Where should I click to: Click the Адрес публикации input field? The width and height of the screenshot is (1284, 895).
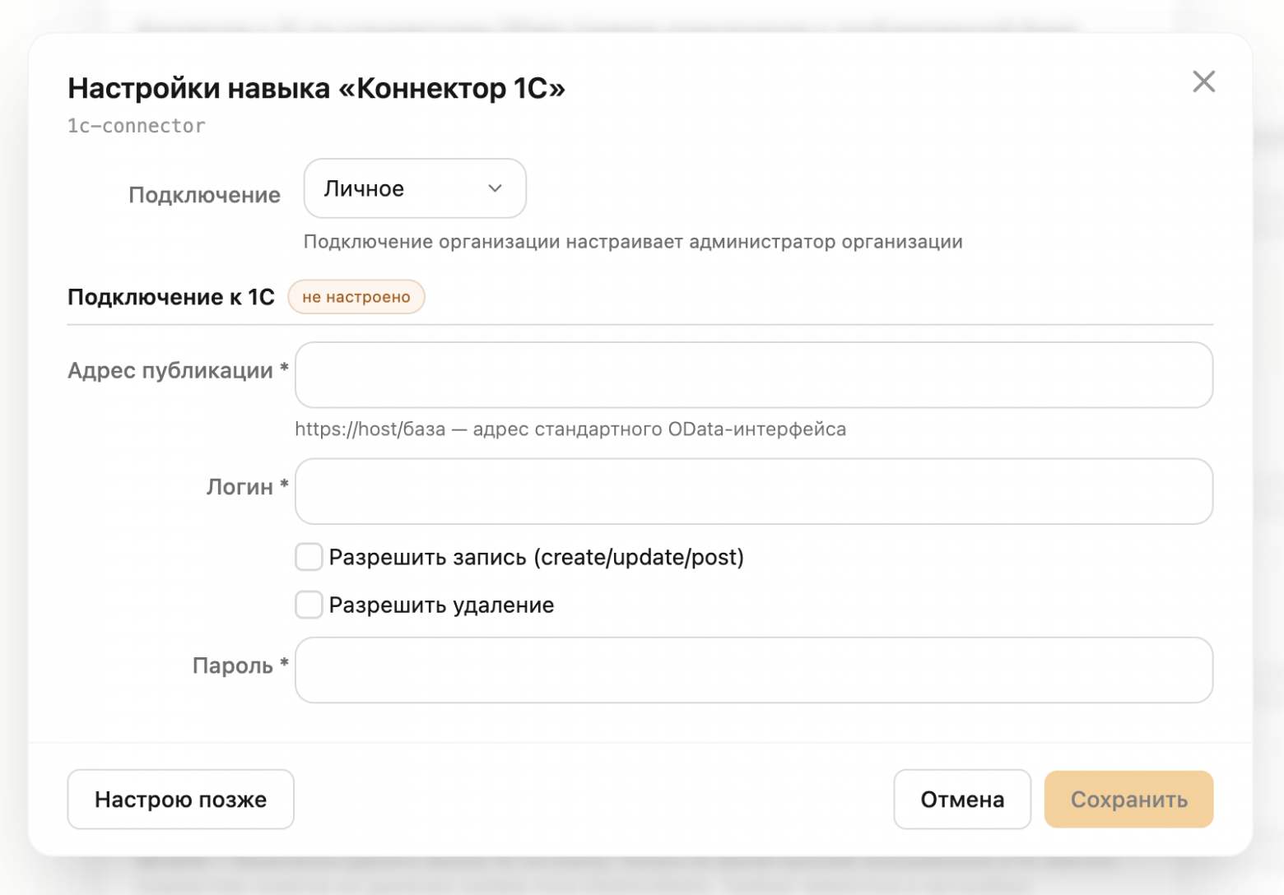click(x=754, y=375)
